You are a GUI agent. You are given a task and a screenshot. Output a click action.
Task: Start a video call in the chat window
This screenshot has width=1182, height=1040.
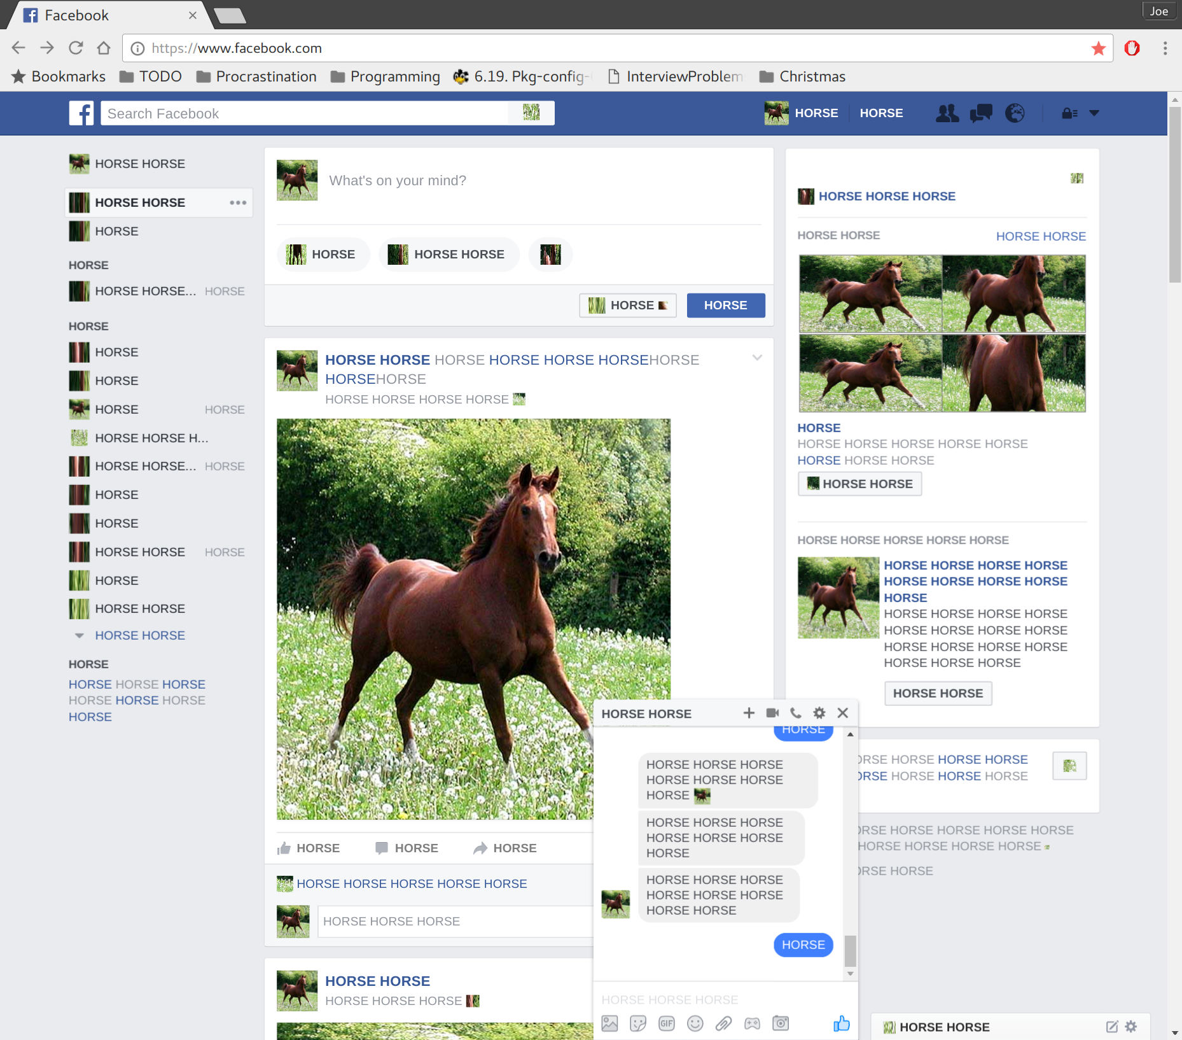pyautogui.click(x=772, y=713)
